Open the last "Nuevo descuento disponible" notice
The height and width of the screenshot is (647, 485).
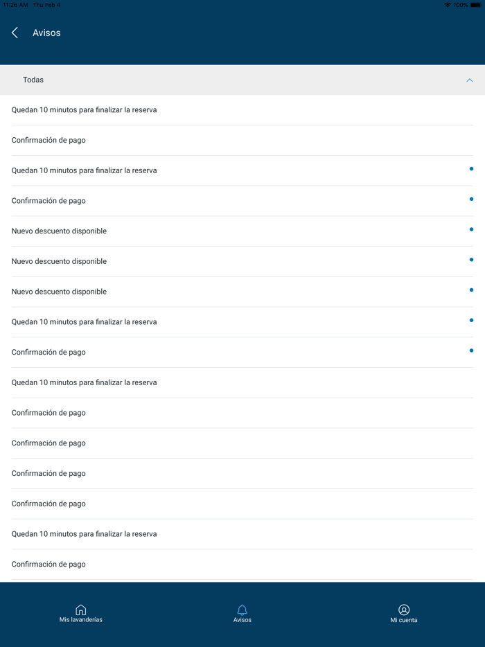pyautogui.click(x=60, y=292)
